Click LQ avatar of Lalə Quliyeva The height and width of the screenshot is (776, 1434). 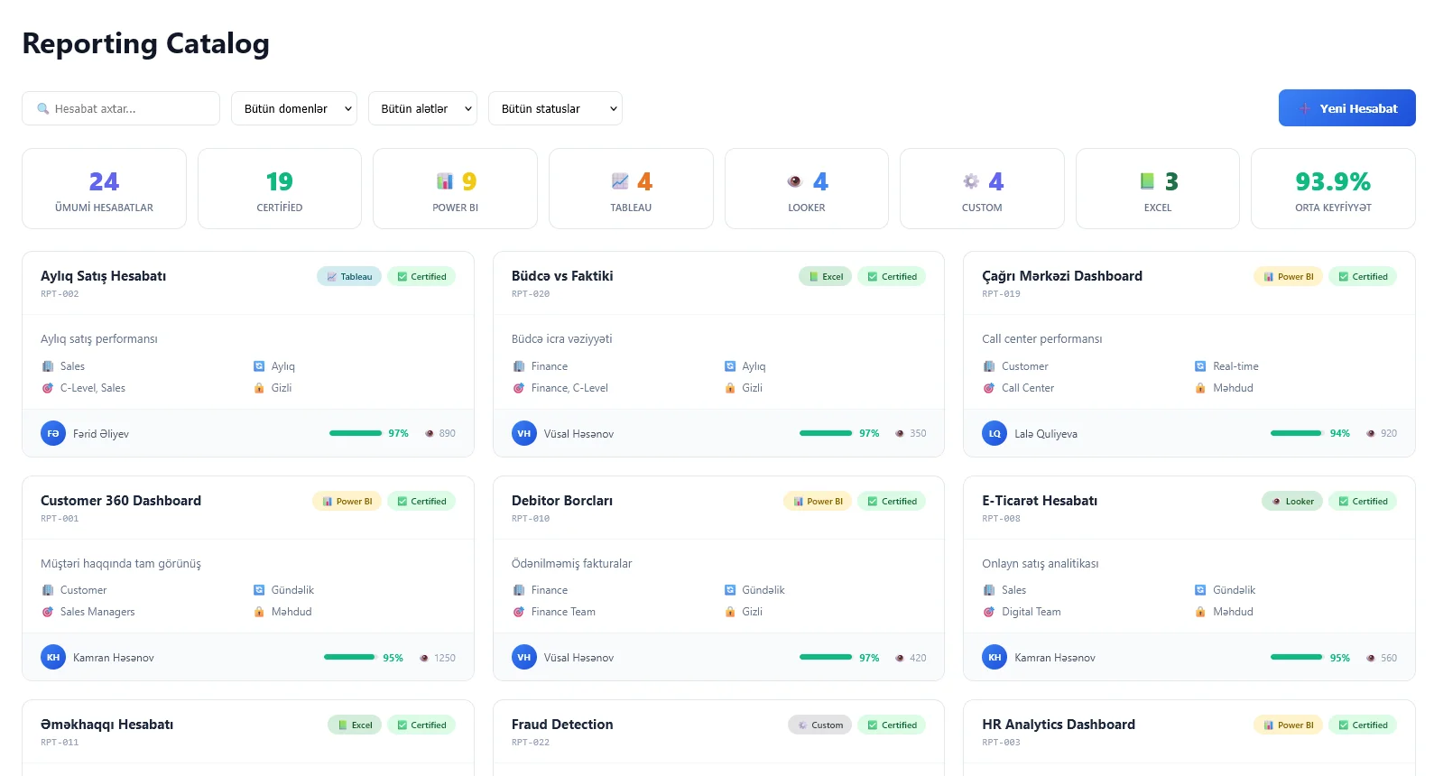995,433
